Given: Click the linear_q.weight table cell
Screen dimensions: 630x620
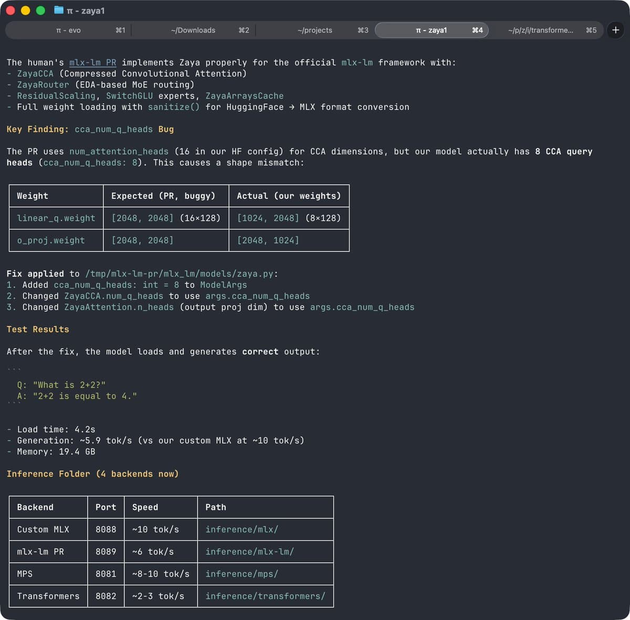Looking at the screenshot, I should coord(56,218).
